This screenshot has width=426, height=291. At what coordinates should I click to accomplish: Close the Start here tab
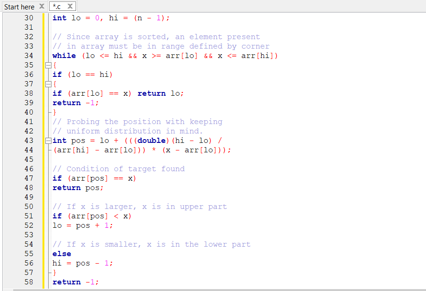click(42, 7)
